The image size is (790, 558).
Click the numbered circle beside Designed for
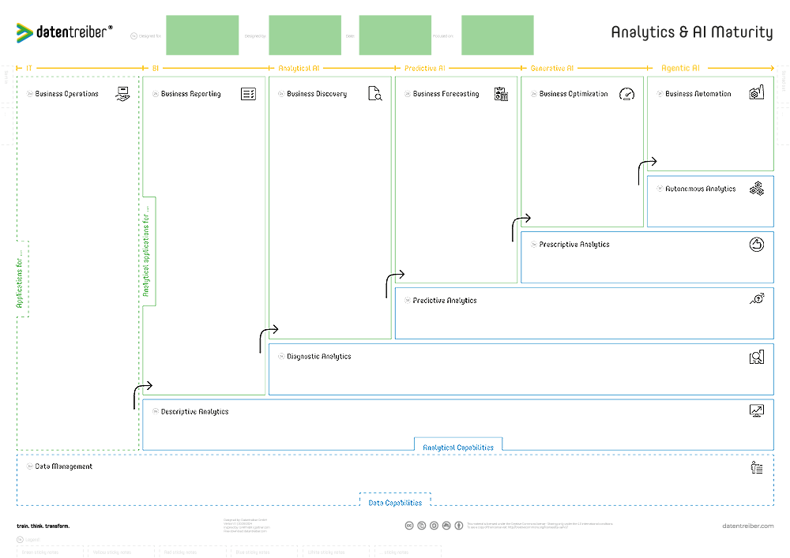point(134,36)
